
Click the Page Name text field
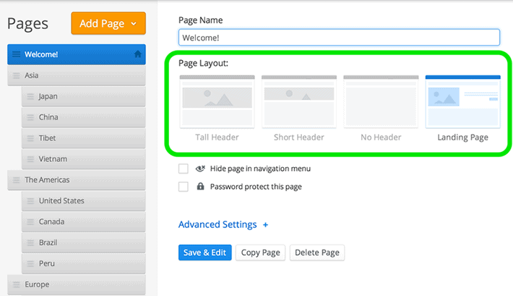point(340,38)
